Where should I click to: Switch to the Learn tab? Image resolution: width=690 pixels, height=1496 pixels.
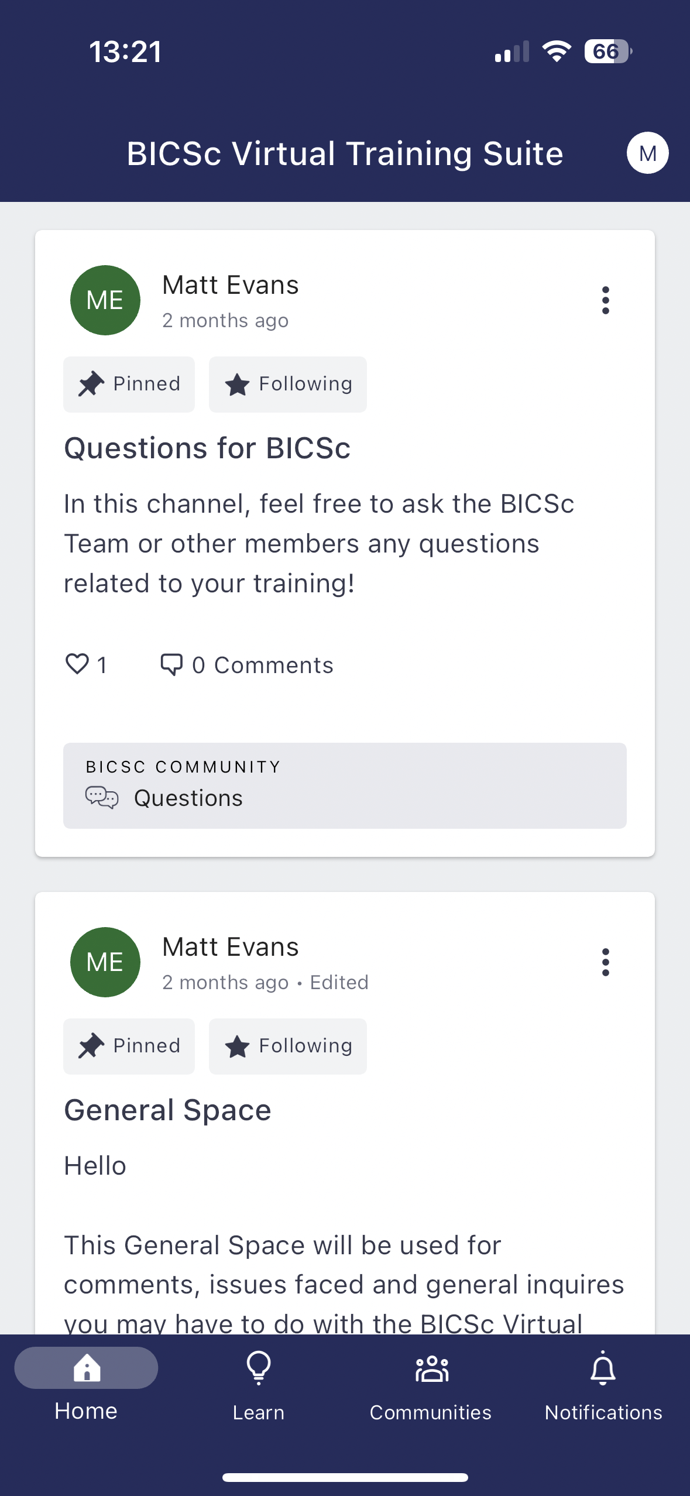coord(258,1386)
